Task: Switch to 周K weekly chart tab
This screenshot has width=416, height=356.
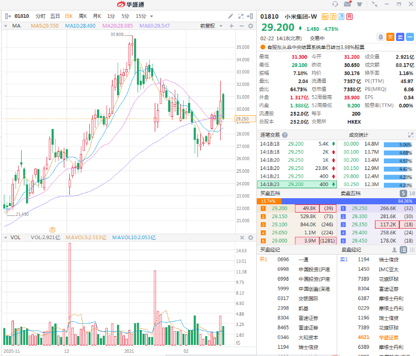Action: coord(83,16)
